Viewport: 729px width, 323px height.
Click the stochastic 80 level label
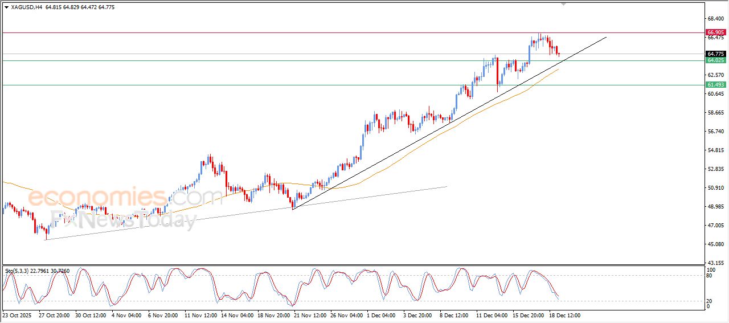[x=709, y=276]
